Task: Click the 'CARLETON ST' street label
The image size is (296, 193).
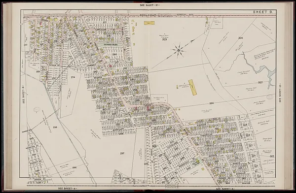Action: (x=105, y=30)
